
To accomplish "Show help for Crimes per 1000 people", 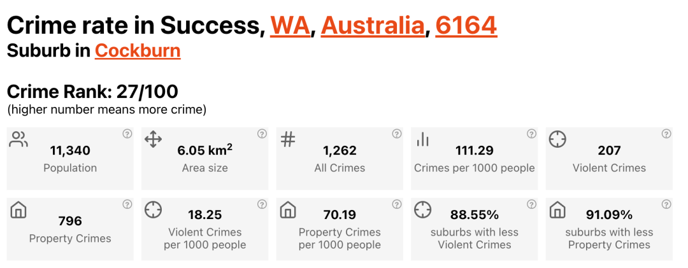I will 531,134.
